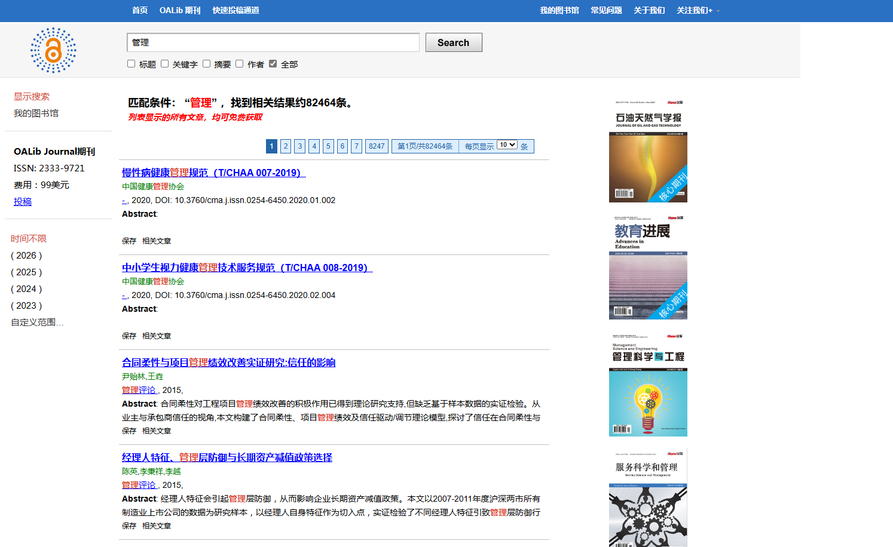Click into the search text field
The height and width of the screenshot is (547, 893).
(273, 42)
